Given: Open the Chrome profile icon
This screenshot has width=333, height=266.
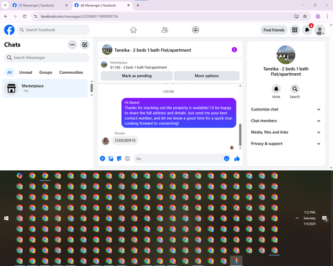Looking at the screenshot, I should (318, 17).
